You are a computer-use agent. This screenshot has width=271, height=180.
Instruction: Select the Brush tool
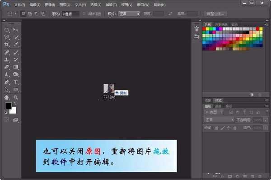[x=16, y=53]
